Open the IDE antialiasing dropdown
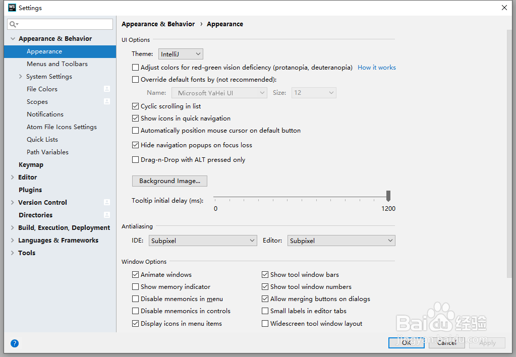Image resolution: width=516 pixels, height=357 pixels. click(203, 241)
